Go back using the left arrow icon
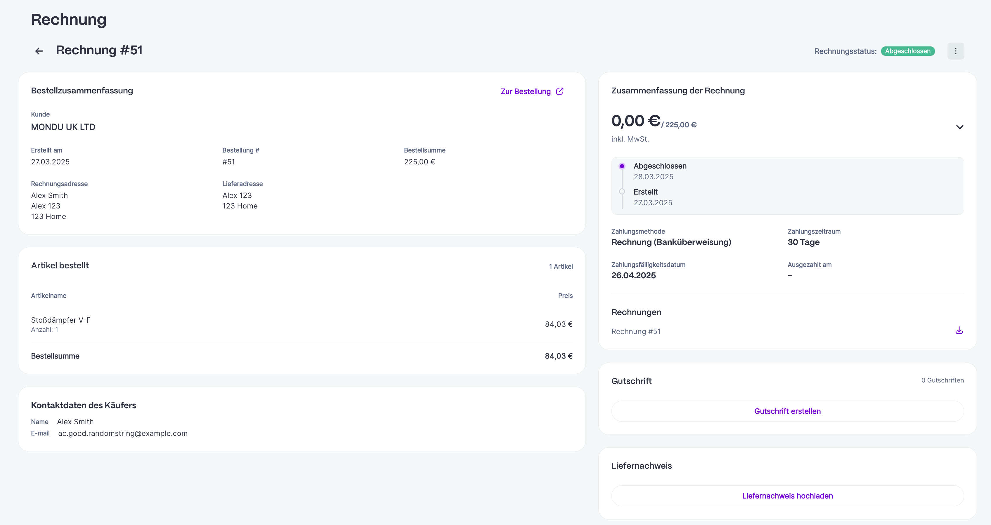 click(39, 51)
